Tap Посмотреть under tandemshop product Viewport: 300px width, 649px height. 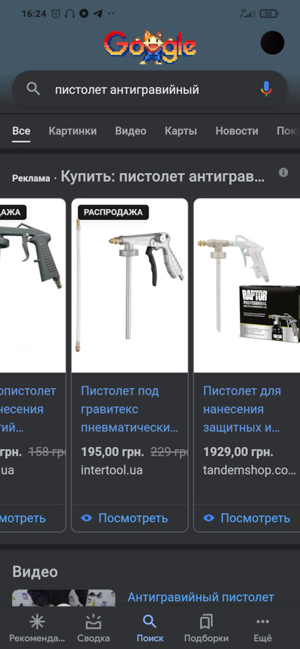pyautogui.click(x=247, y=519)
